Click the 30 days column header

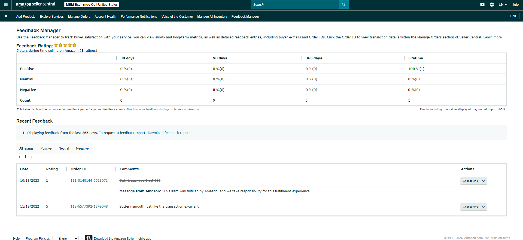pyautogui.click(x=127, y=58)
